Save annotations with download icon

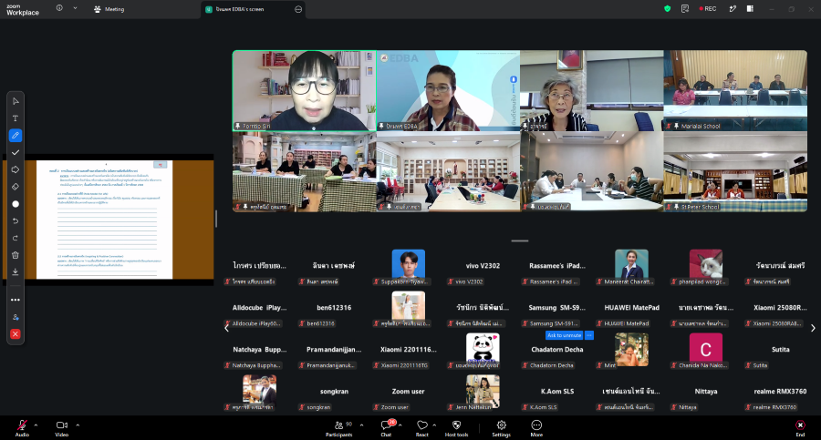tap(16, 271)
